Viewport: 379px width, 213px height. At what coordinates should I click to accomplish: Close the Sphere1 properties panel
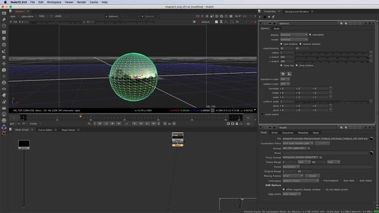click(373, 24)
